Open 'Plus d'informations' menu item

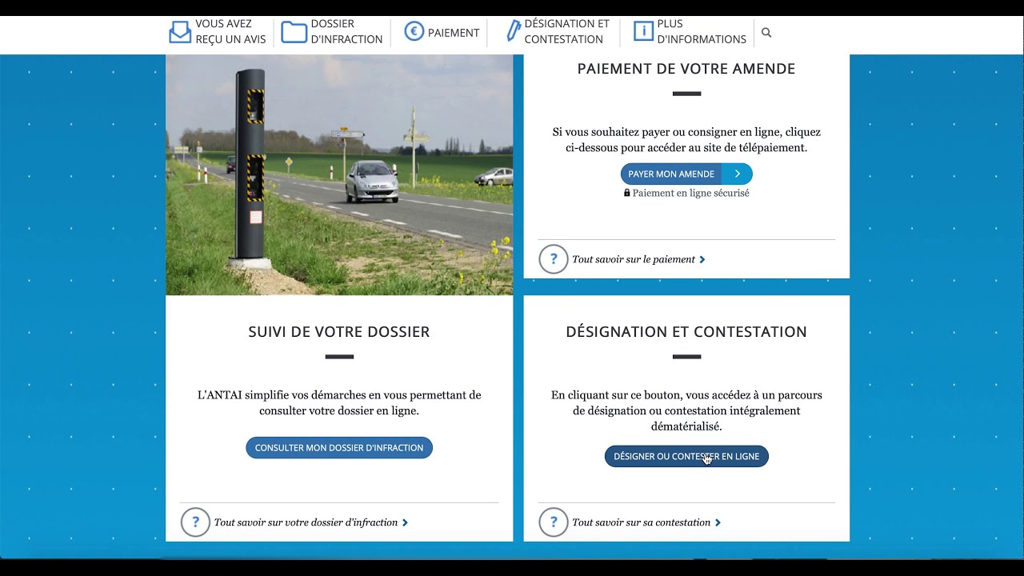pyautogui.click(x=690, y=32)
